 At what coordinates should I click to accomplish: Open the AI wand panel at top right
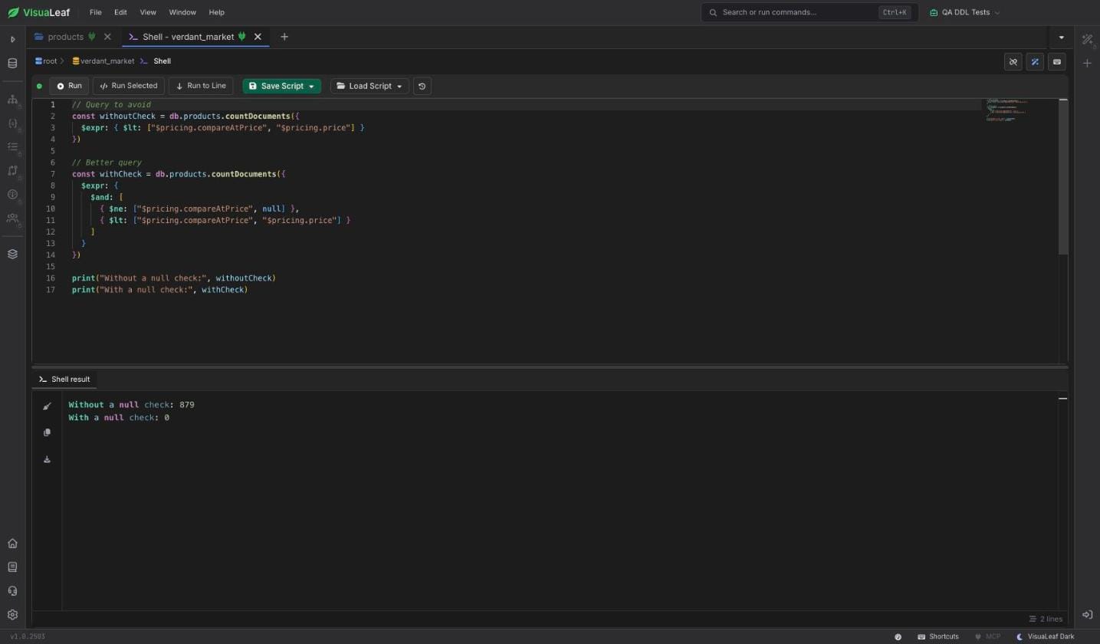tap(1087, 39)
